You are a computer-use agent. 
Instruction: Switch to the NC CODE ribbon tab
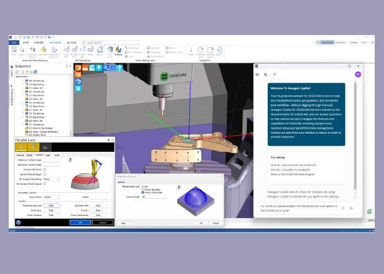pyautogui.click(x=71, y=43)
